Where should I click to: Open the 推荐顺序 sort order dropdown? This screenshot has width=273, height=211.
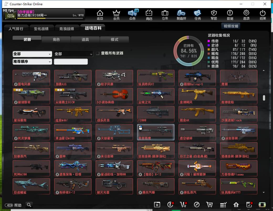[32, 61]
